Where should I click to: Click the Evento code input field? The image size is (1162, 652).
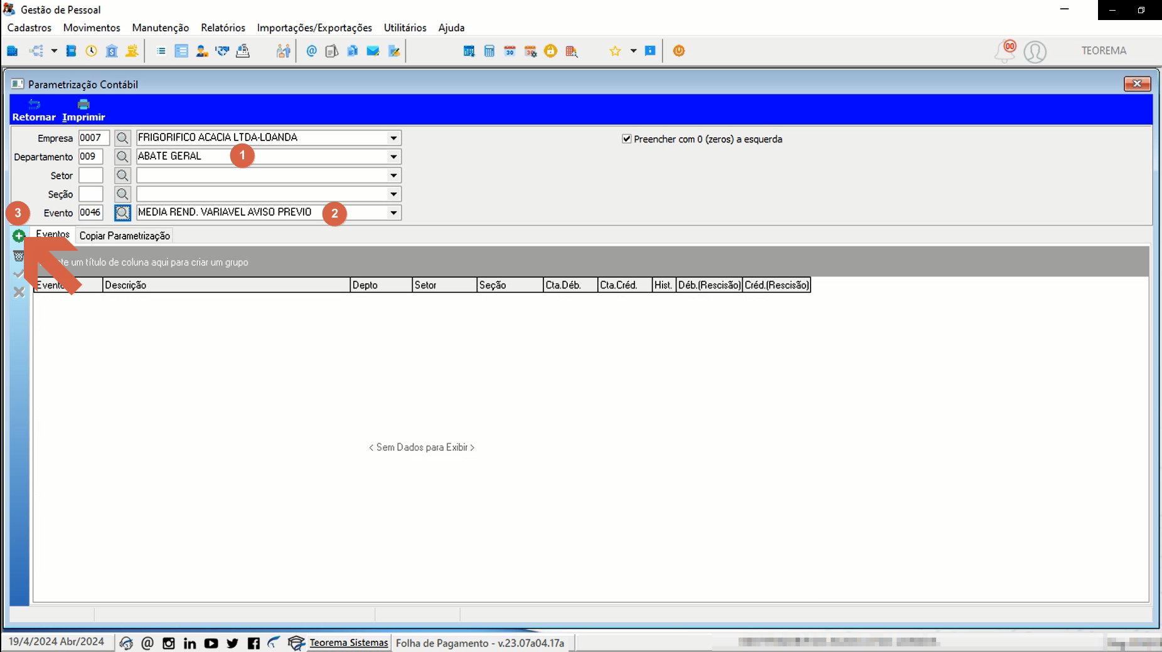[90, 213]
